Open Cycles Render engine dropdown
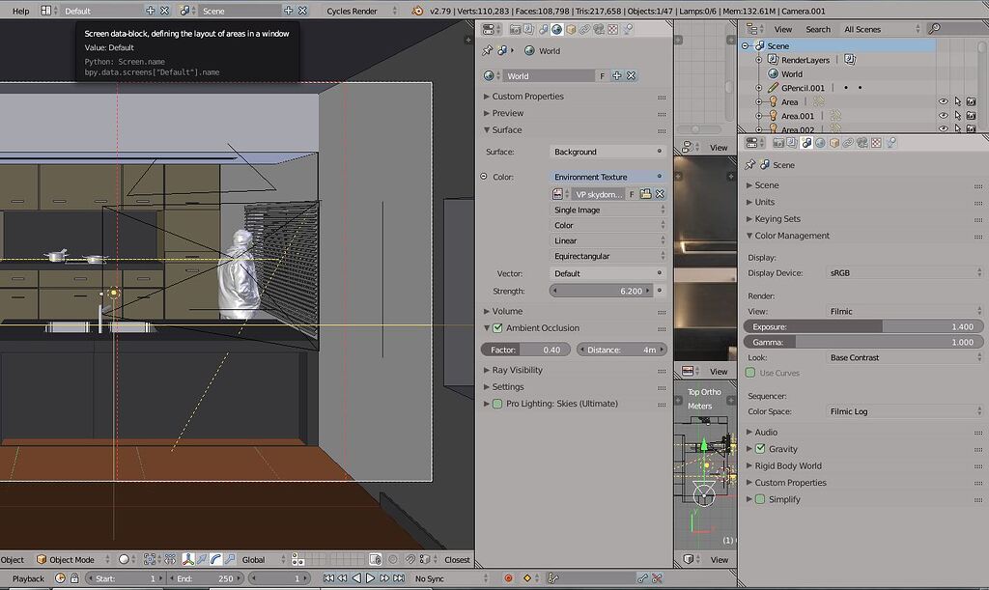The height and width of the screenshot is (590, 989). click(361, 11)
